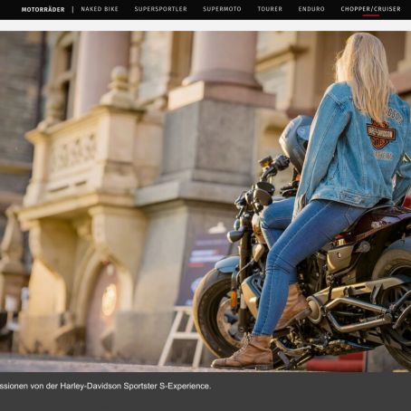Select Supersportler in the navigation bar

tap(160, 9)
